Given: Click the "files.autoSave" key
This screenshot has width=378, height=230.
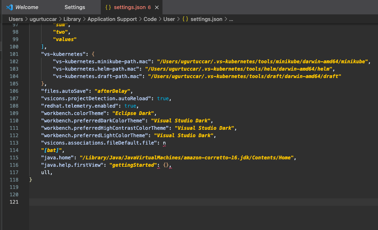Looking at the screenshot, I should tap(65, 91).
